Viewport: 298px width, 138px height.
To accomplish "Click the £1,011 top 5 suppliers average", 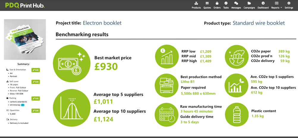I will [x=103, y=101].
